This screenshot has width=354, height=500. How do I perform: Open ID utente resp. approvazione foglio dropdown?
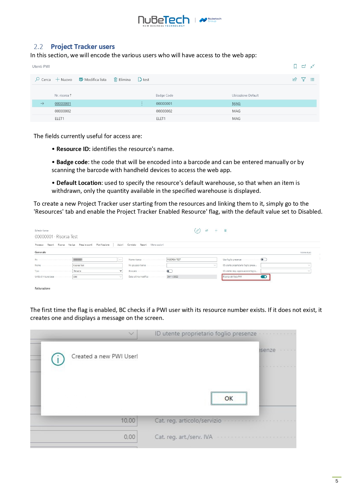[309, 271]
